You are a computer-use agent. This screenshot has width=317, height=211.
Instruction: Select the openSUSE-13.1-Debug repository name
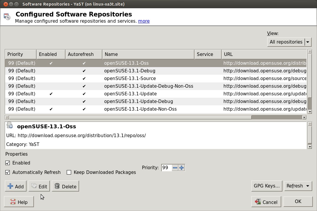click(130, 71)
